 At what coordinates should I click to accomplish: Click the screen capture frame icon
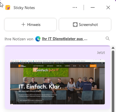coord(75,25)
